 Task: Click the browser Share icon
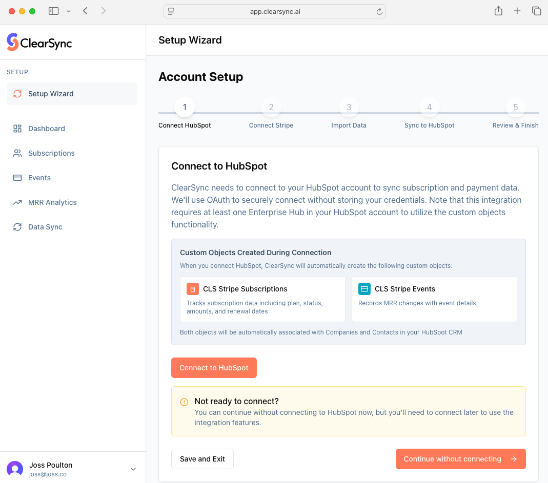coord(498,11)
